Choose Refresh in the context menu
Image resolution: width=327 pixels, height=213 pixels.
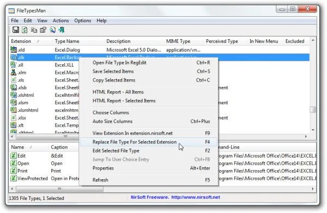click(x=148, y=180)
